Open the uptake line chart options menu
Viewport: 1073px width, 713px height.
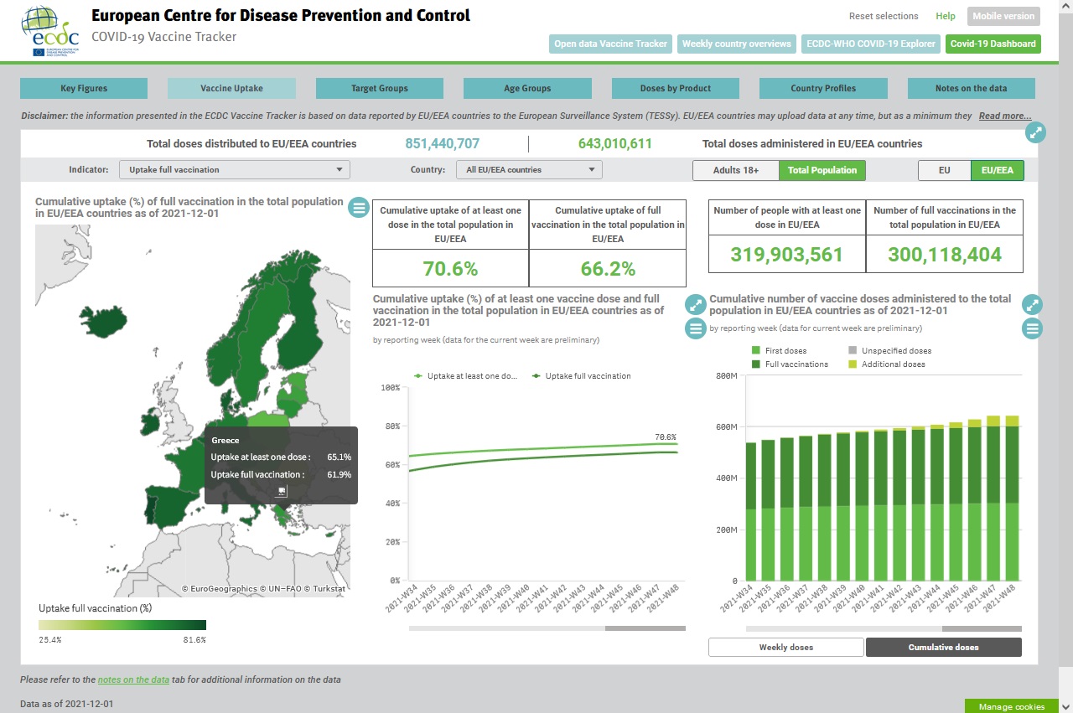click(x=695, y=328)
